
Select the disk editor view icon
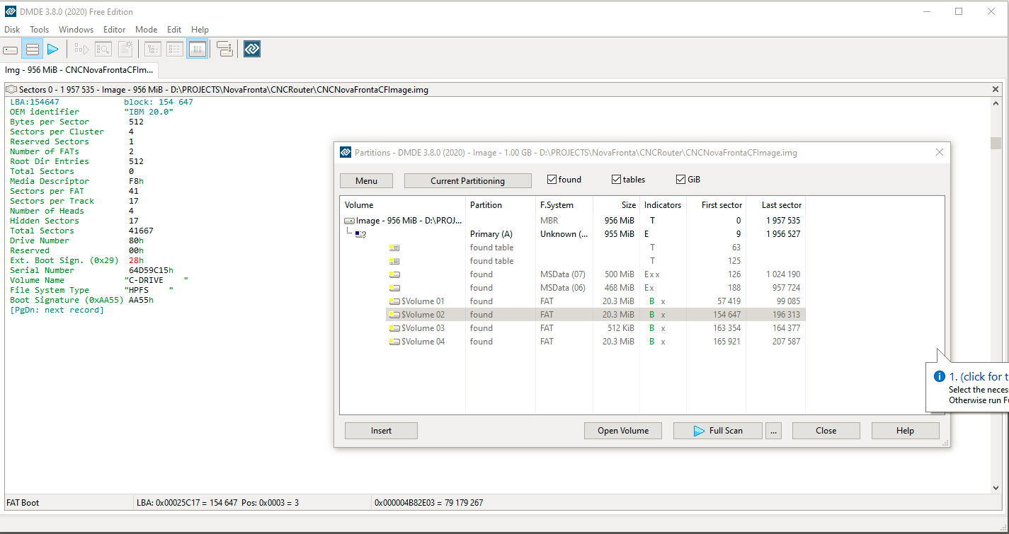198,50
